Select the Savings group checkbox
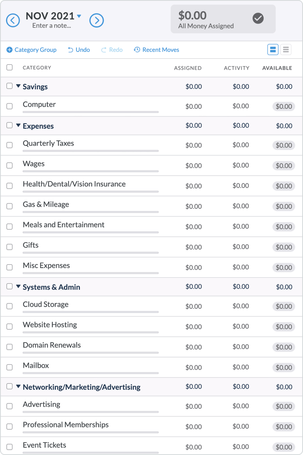The height and width of the screenshot is (455, 303). 9,86
